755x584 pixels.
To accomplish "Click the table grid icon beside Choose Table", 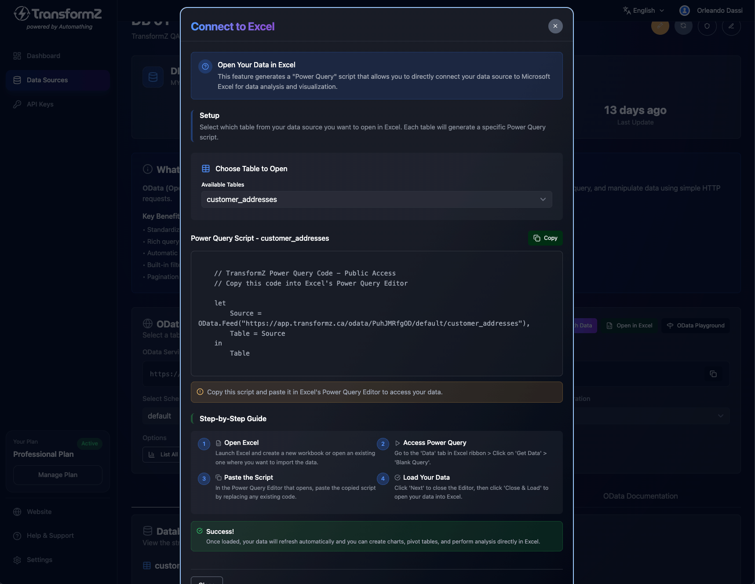I will [206, 169].
